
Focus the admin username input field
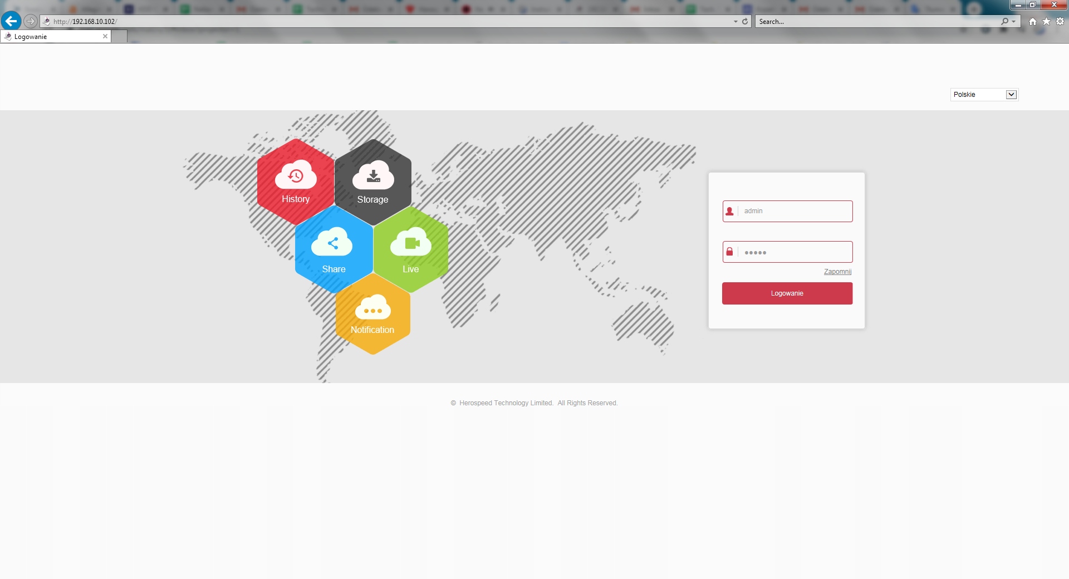(x=795, y=211)
